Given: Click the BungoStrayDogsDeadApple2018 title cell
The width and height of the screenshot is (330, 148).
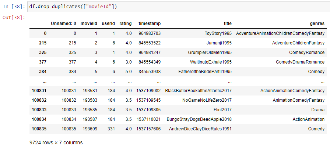Looking at the screenshot, I should pos(199,119).
